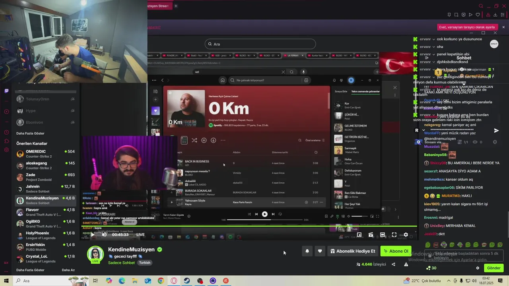
Task: Click Spotify's notification bell icon
Action: click(334, 80)
